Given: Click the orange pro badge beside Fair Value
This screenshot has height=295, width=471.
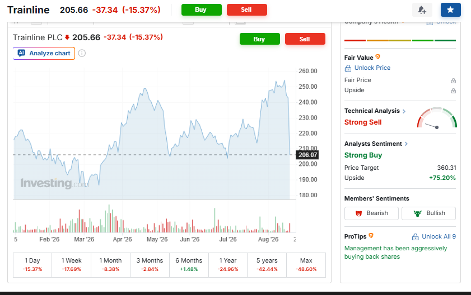Looking at the screenshot, I should 377,56.
